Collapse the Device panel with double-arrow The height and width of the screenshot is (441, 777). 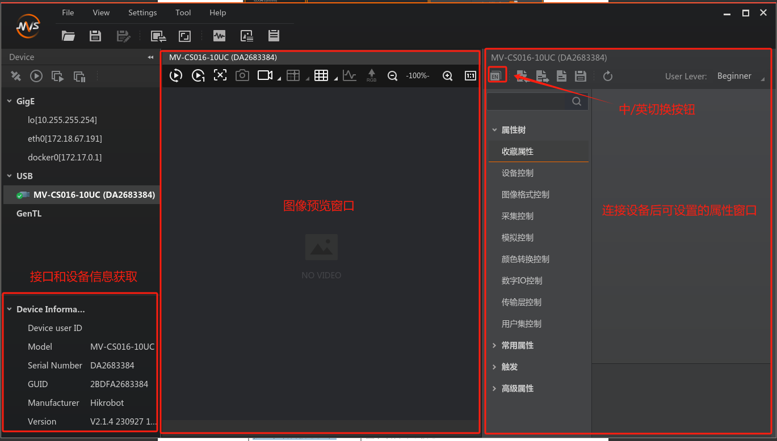point(150,57)
